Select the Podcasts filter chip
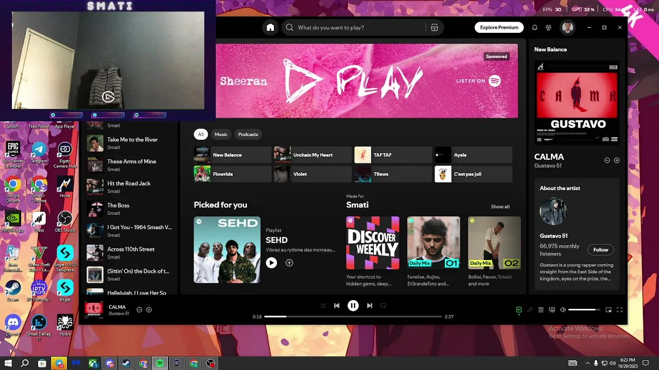Screen dimensions: 659x370 tap(248, 134)
